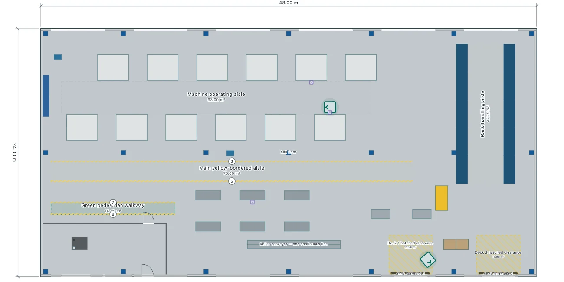564x282 pixels.
Task: Select the 'Roller conveyor — one continuous line' label
Action: (294, 244)
